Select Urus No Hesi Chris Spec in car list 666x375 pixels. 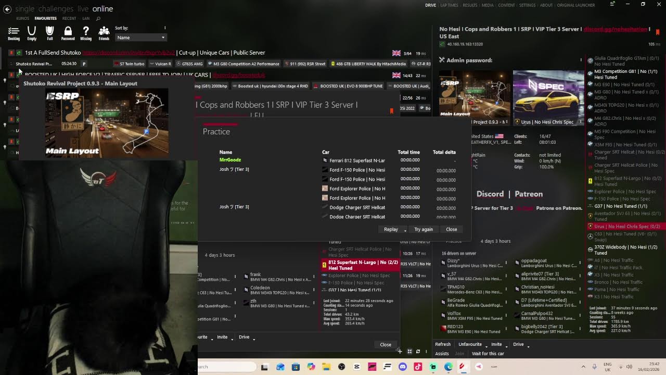pyautogui.click(x=626, y=227)
